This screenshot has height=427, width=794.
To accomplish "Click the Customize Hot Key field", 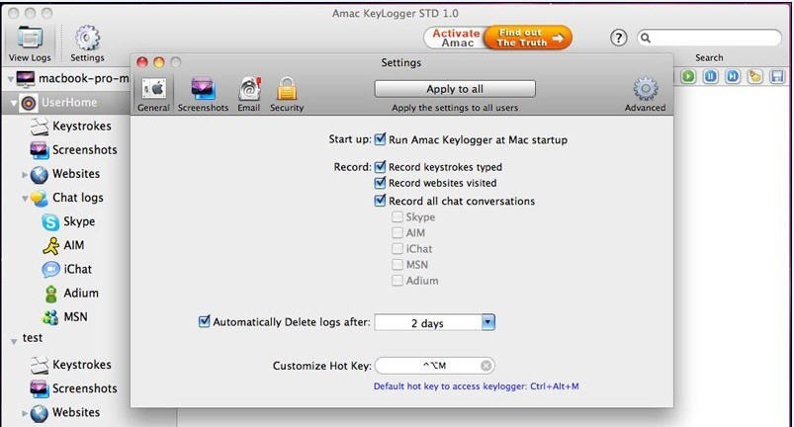I will [435, 366].
